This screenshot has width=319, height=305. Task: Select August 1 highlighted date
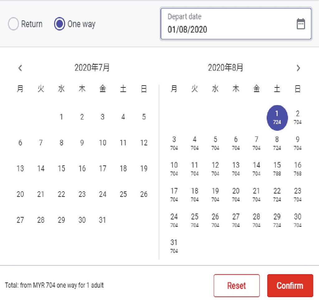click(277, 117)
